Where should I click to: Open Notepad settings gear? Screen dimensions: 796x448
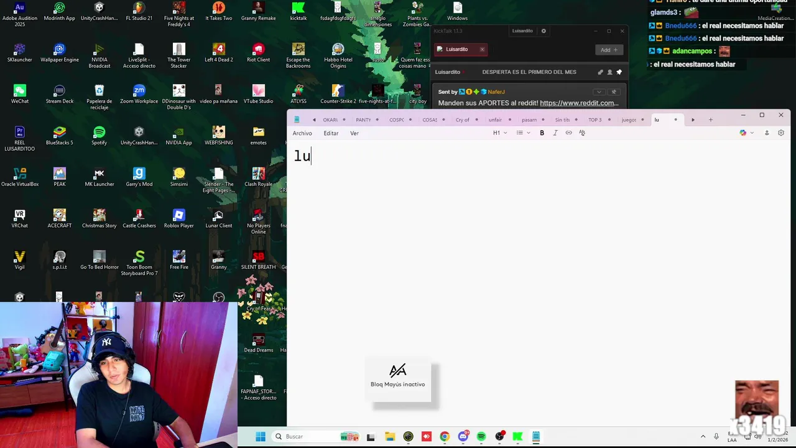pos(781,133)
